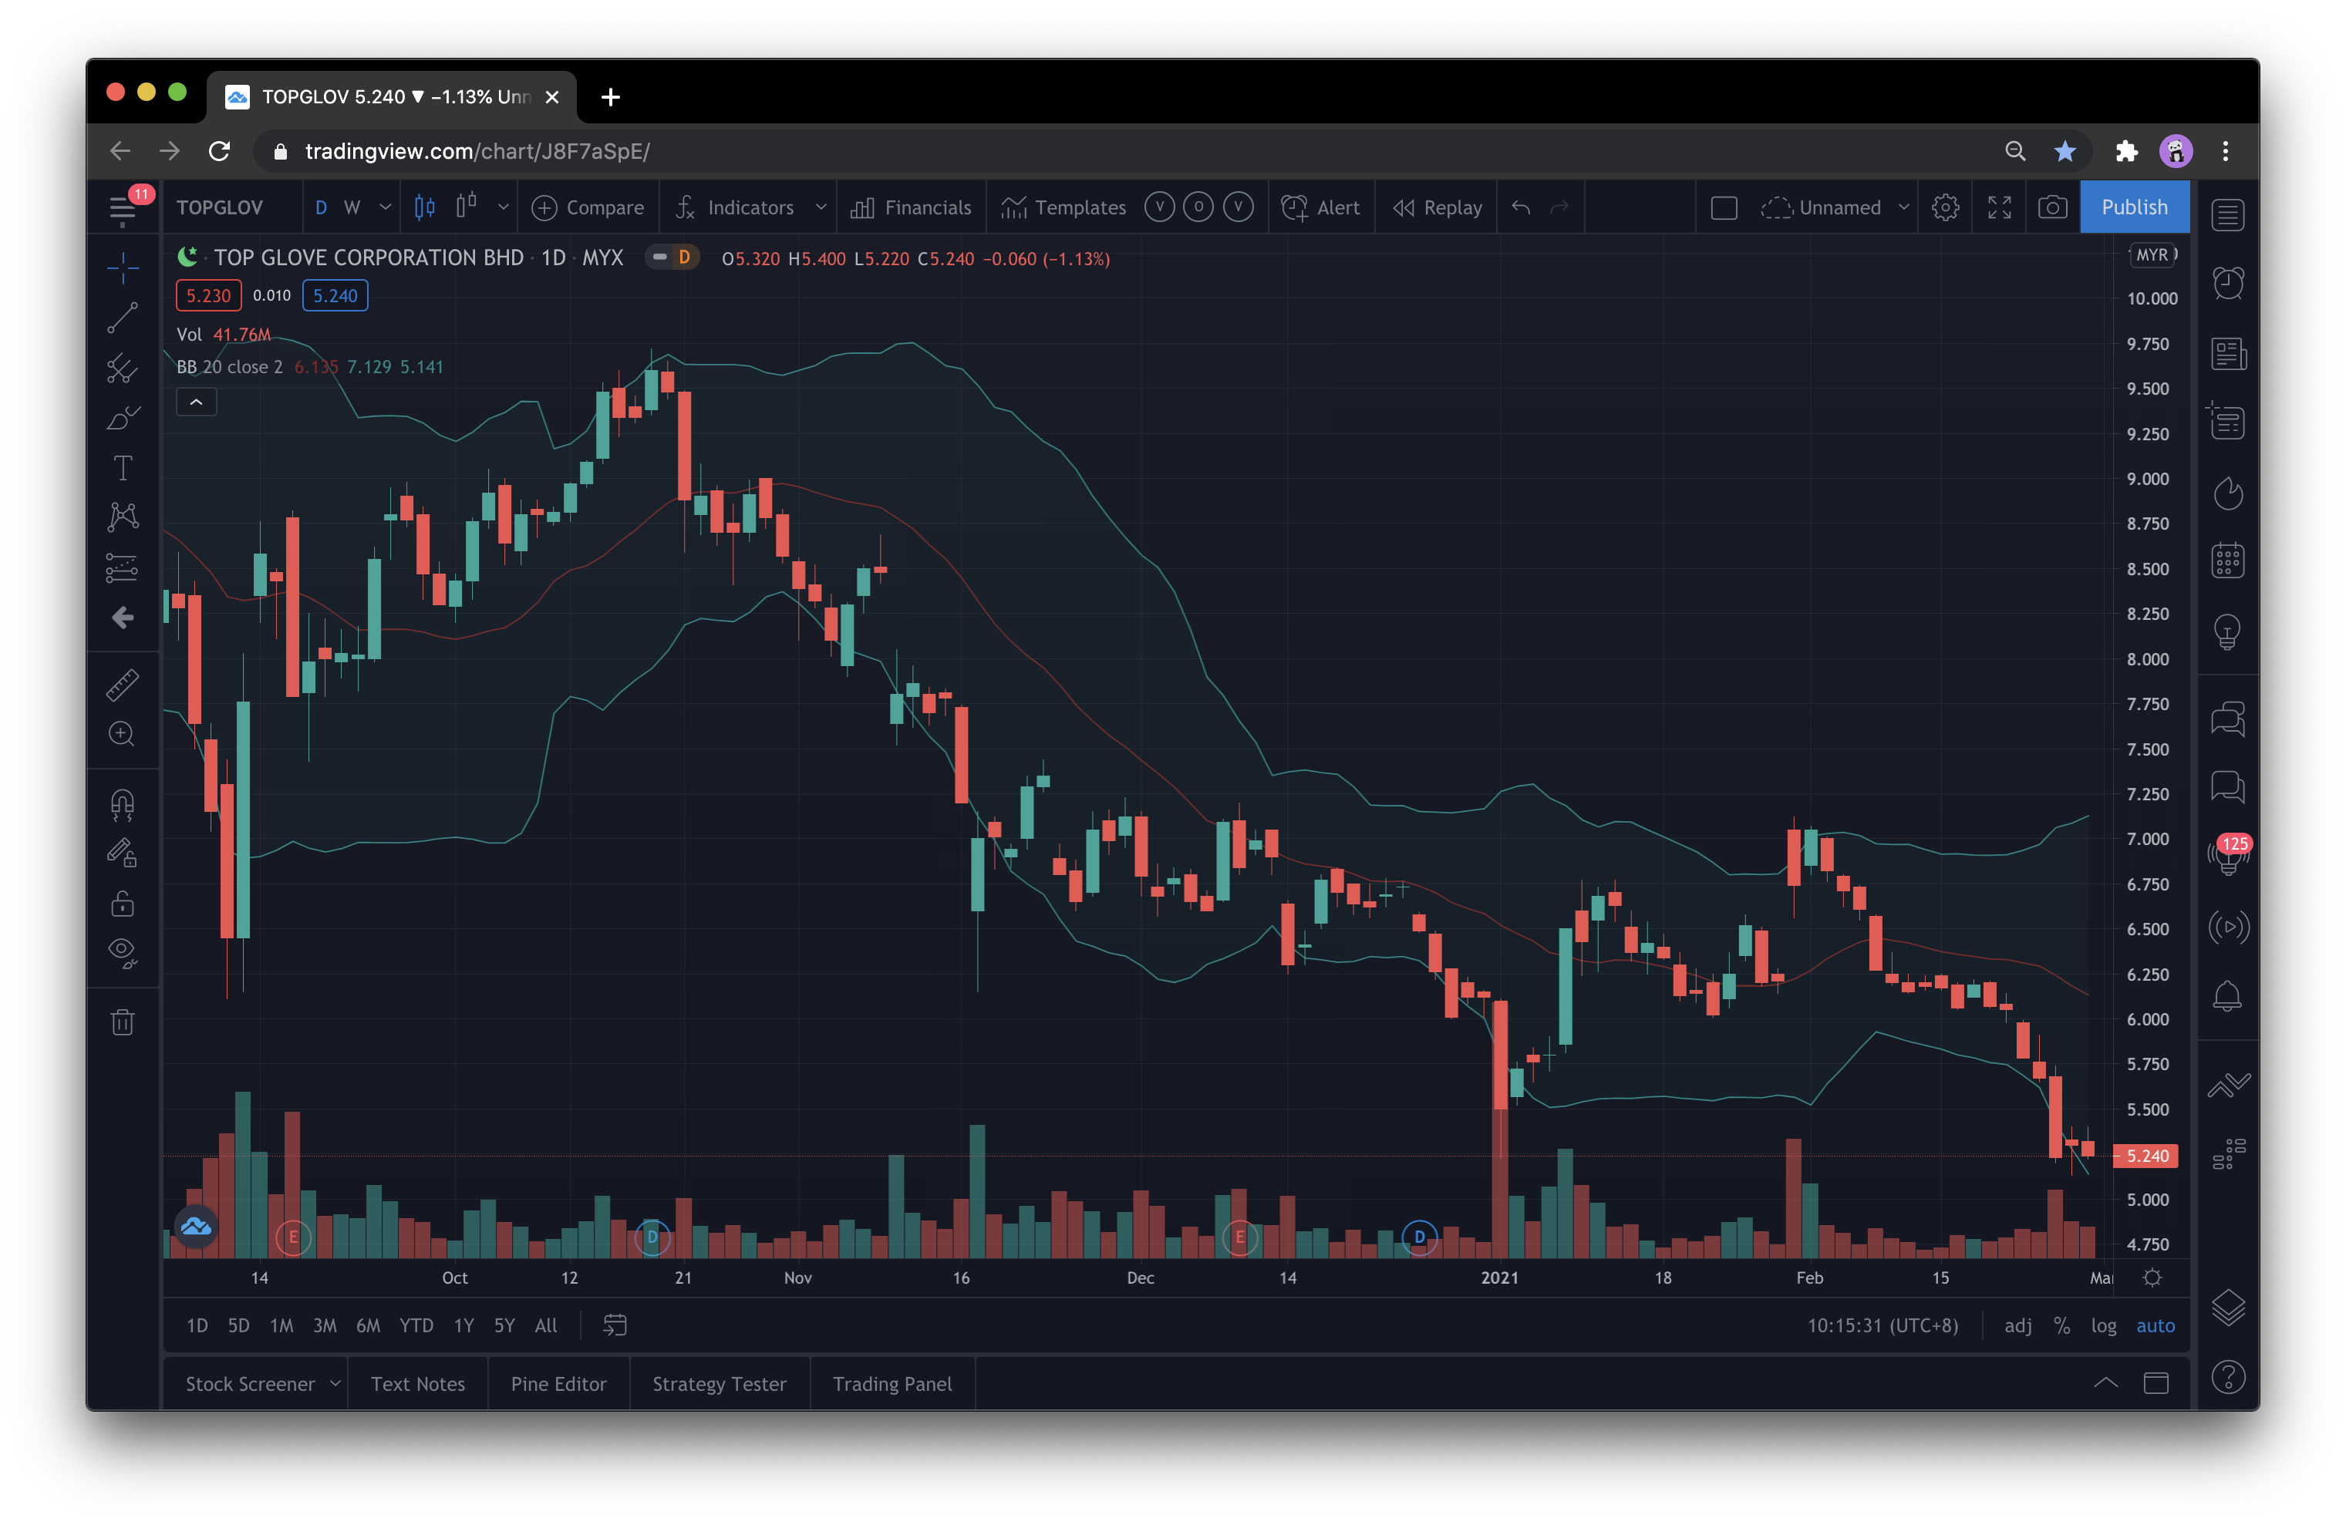Open prediction and measurement tools
Viewport: 2346px width, 1525px height.
pyautogui.click(x=122, y=567)
